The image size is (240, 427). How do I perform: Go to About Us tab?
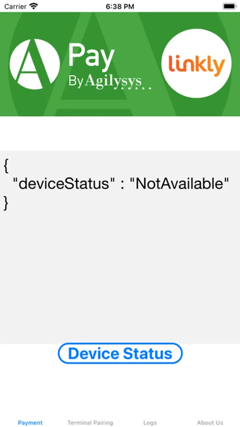point(210,423)
